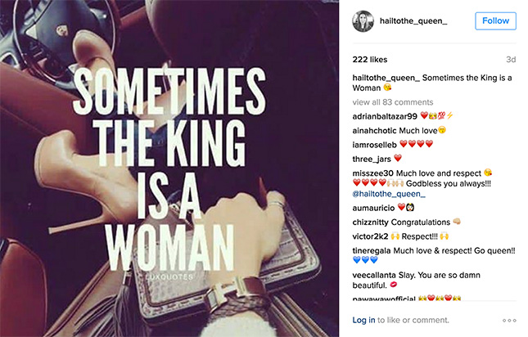This screenshot has width=528, height=337.
Task: Open chizznitty's profile
Action: click(x=373, y=222)
